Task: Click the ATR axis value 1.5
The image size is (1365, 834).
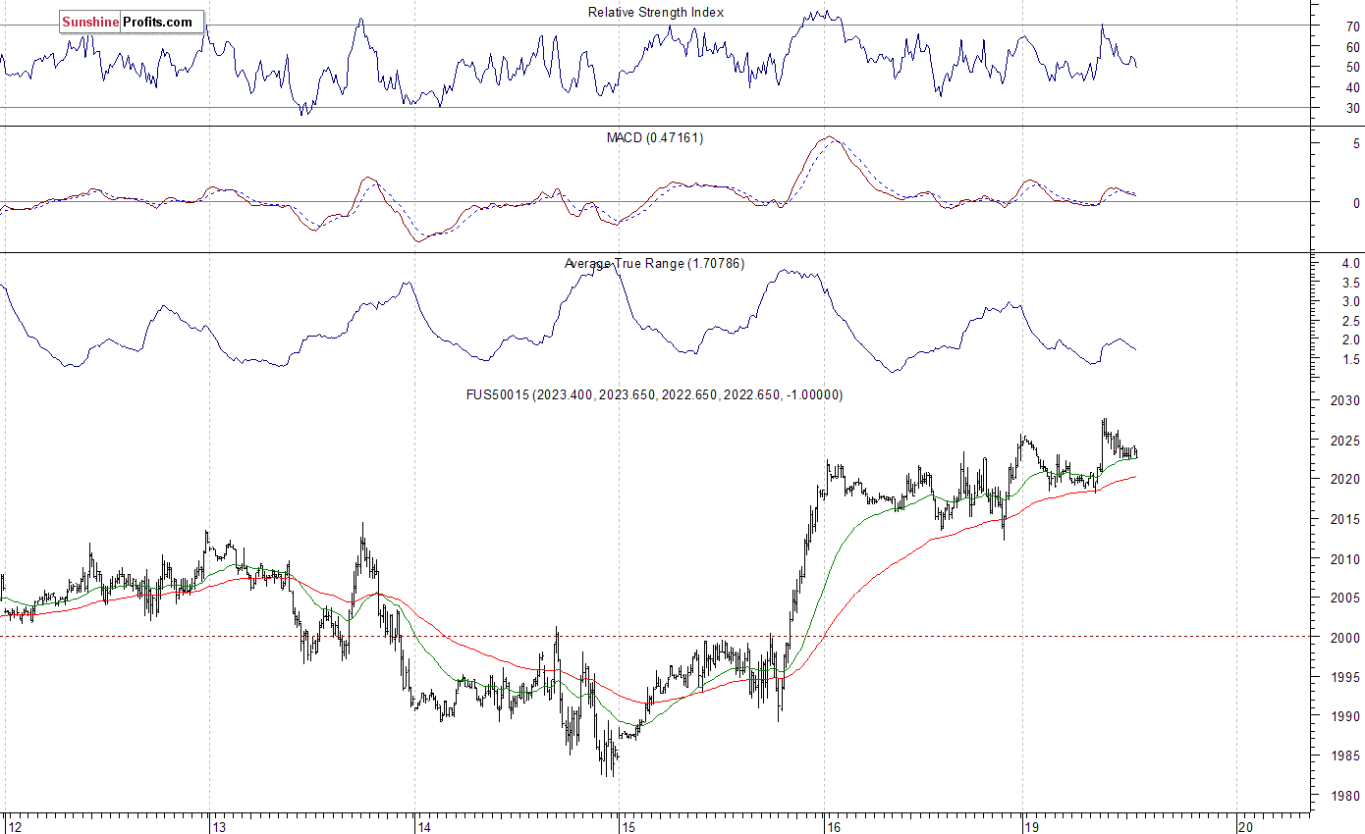Action: pos(1351,359)
